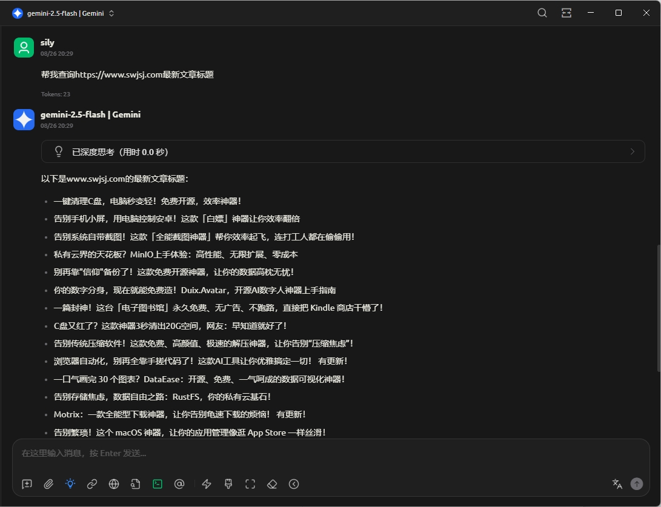
Task: Click the 一键清理C盘 article title
Action: (x=148, y=201)
